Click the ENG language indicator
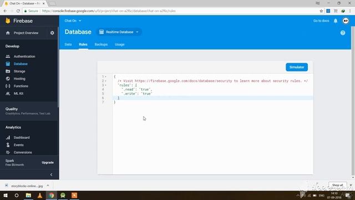This screenshot has height=200, width=355. pos(322,196)
